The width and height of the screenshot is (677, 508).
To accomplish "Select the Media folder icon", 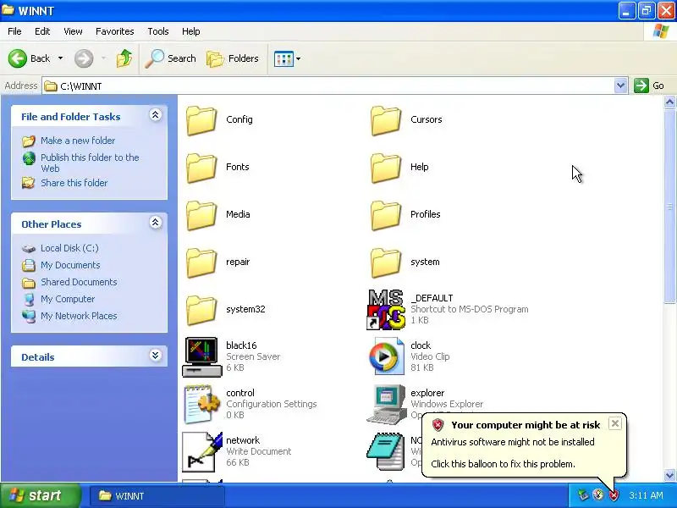I will tap(201, 216).
